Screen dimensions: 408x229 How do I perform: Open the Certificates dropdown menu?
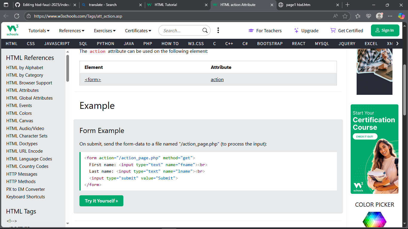[138, 31]
